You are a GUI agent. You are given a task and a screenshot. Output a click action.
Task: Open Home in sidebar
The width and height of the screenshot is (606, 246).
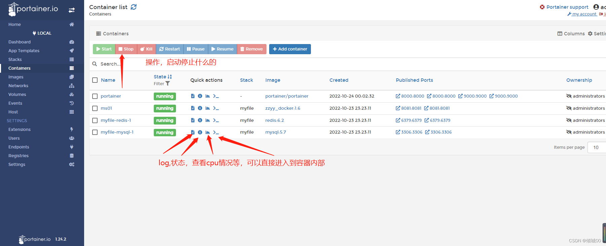click(42, 24)
